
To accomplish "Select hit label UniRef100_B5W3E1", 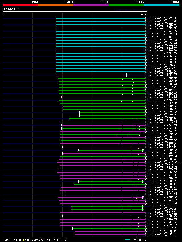I will [x=163, y=137].
